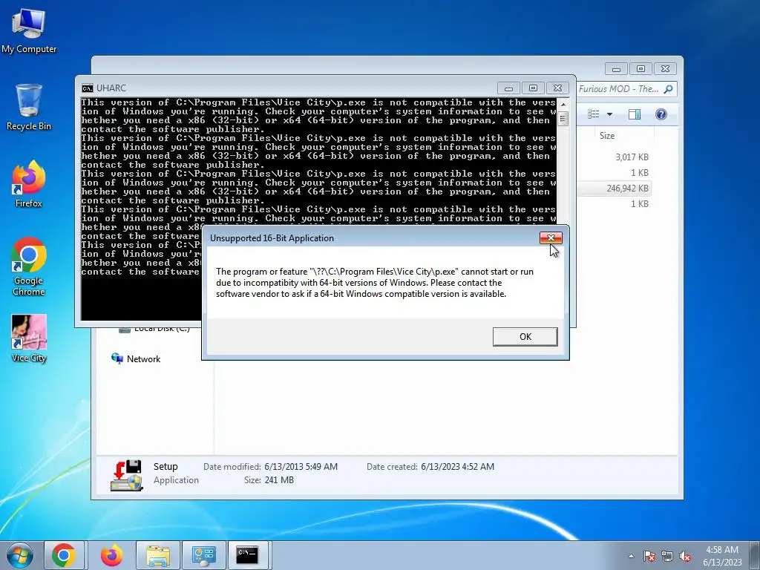Click the Network icon in navigation pane
The width and height of the screenshot is (760, 570).
coord(117,358)
